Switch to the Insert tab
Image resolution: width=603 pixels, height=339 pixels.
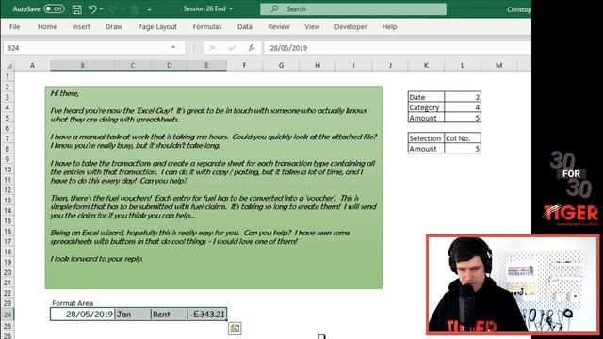pos(81,27)
